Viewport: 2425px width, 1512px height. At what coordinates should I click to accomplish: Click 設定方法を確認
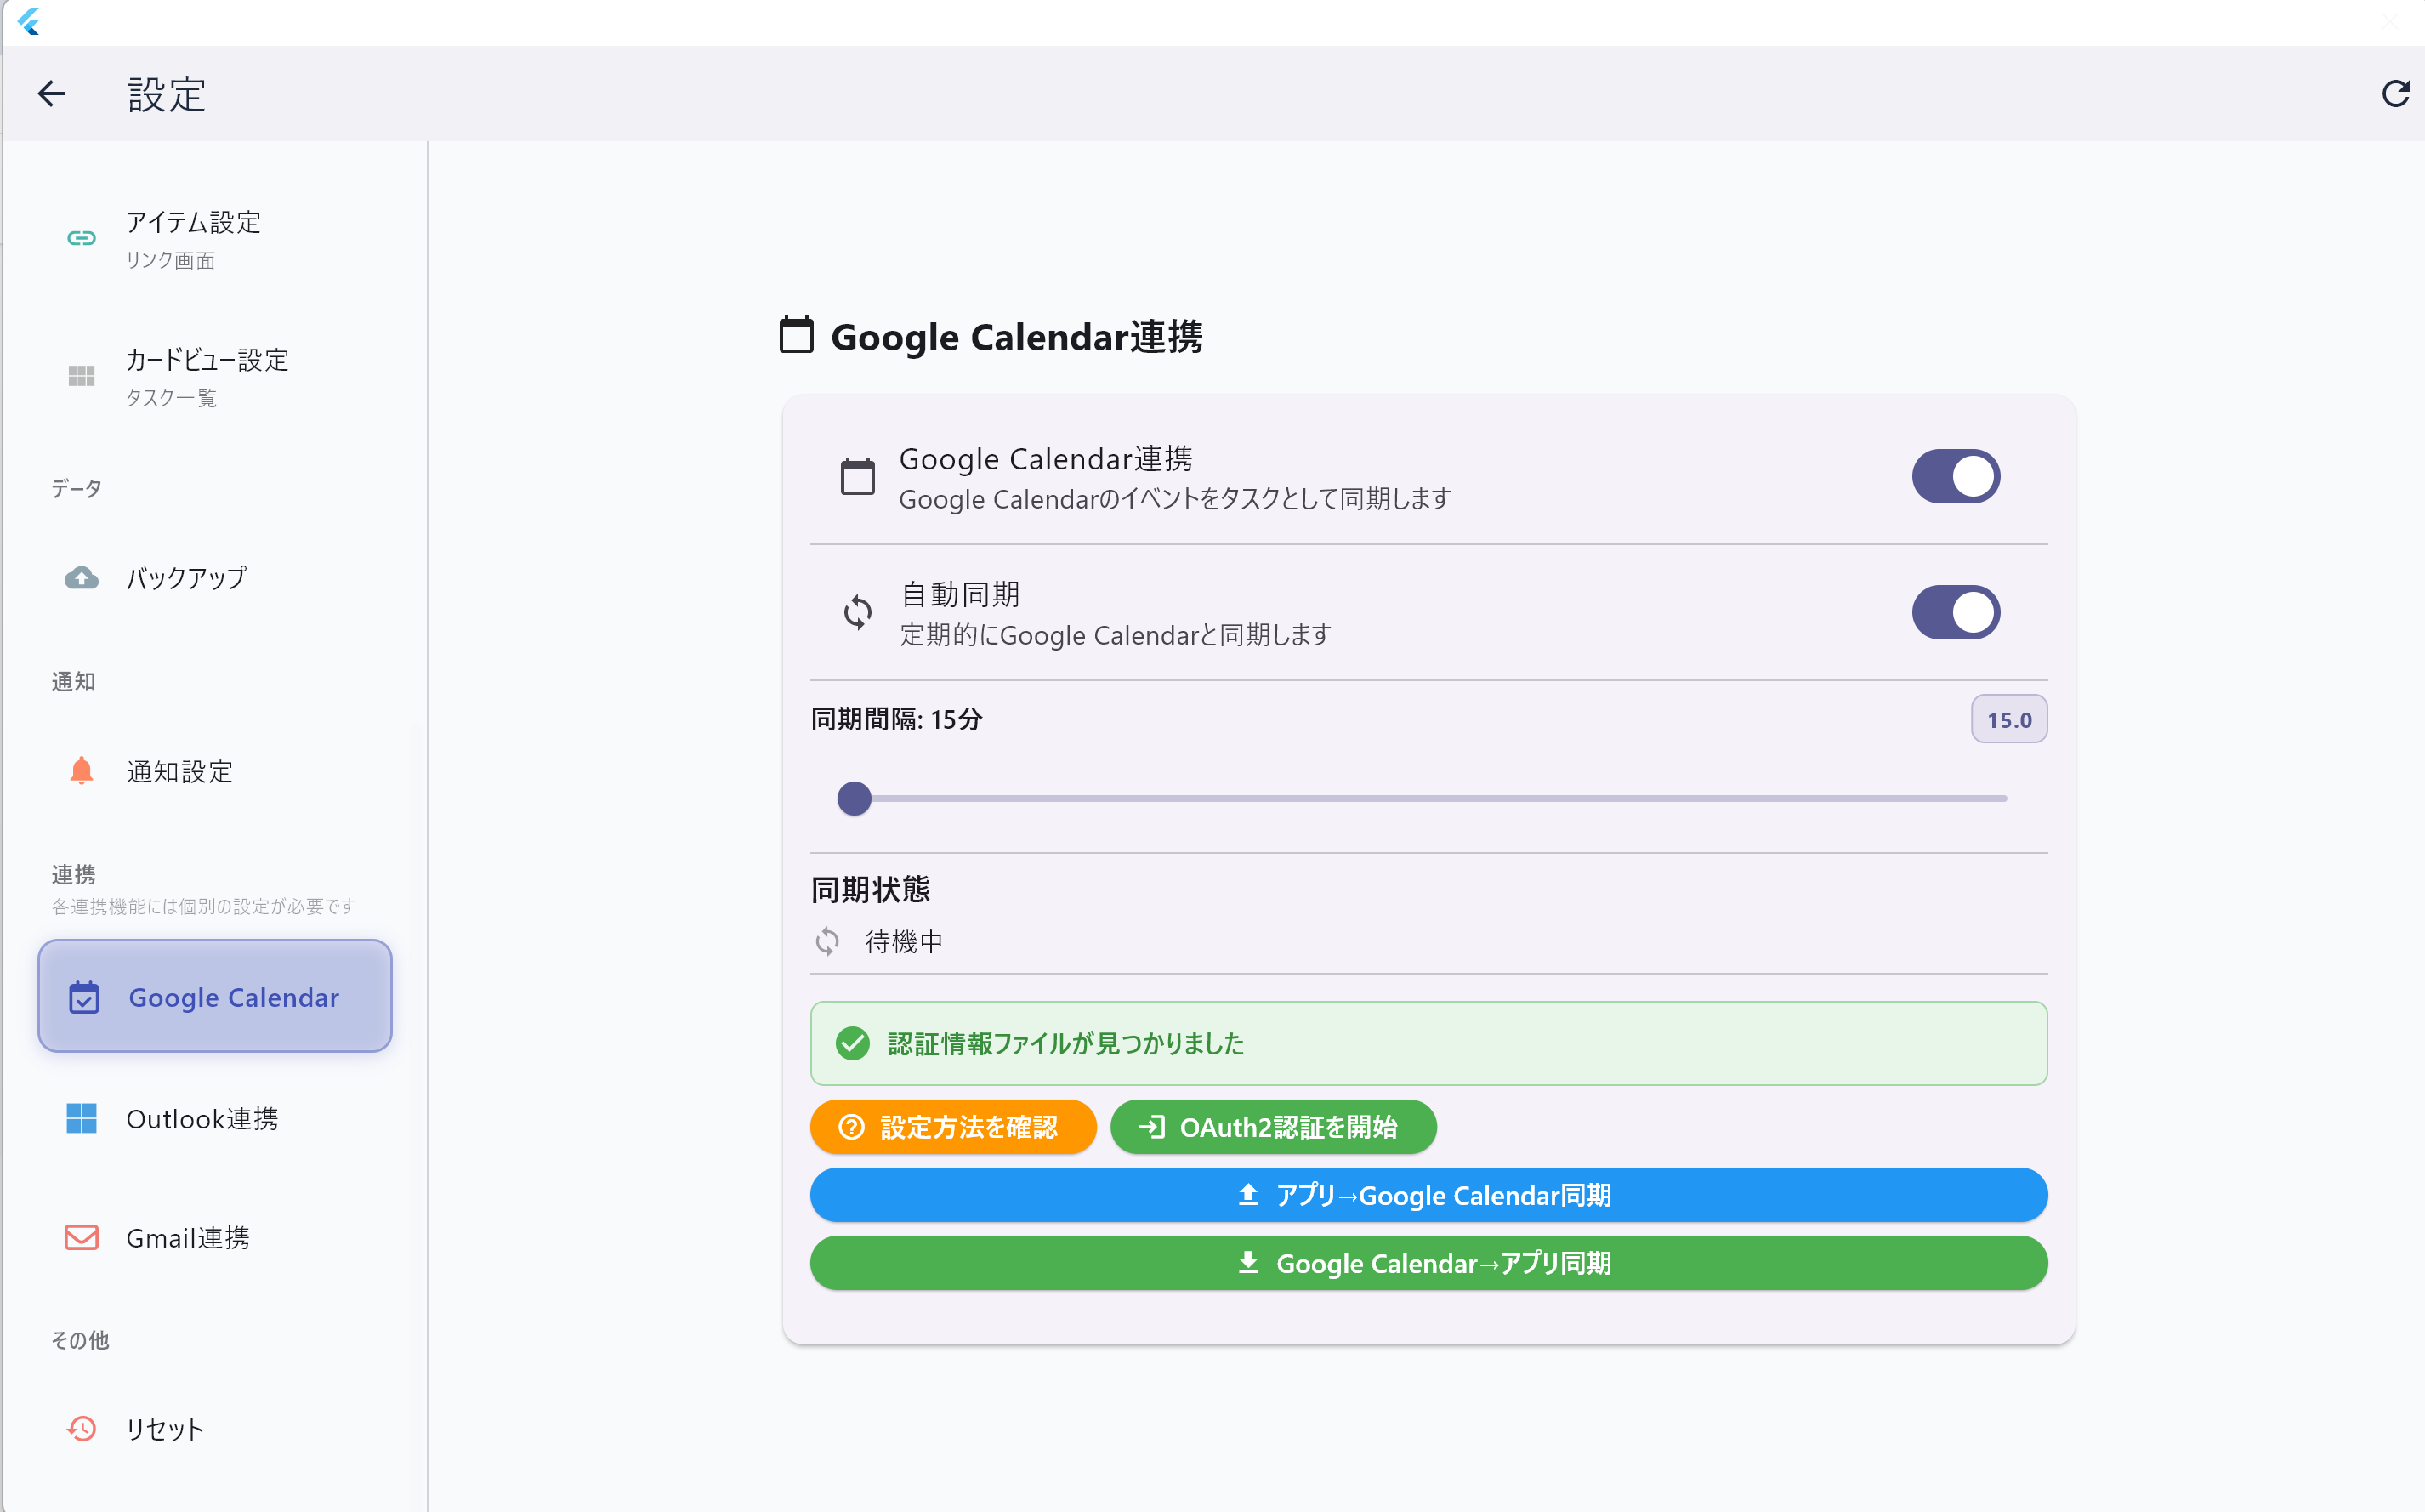pyautogui.click(x=952, y=1127)
